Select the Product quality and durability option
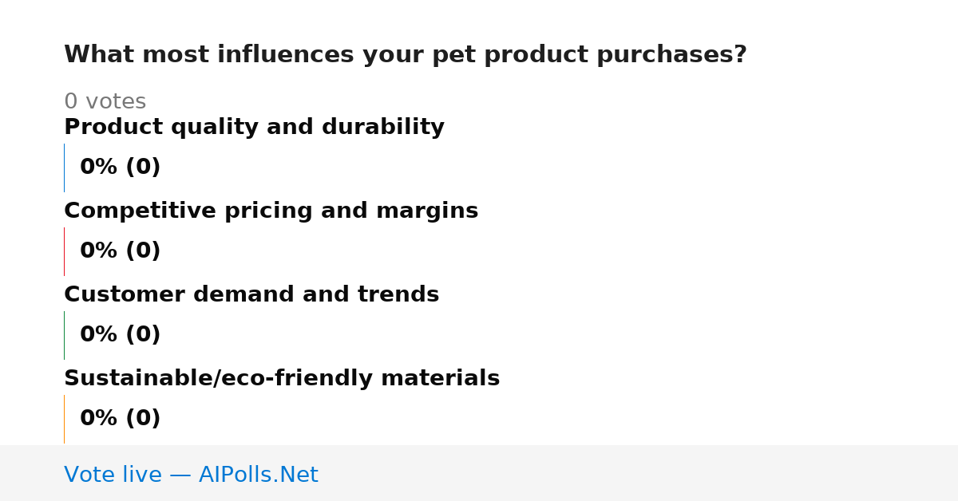Image resolution: width=958 pixels, height=501 pixels. pyautogui.click(x=254, y=127)
